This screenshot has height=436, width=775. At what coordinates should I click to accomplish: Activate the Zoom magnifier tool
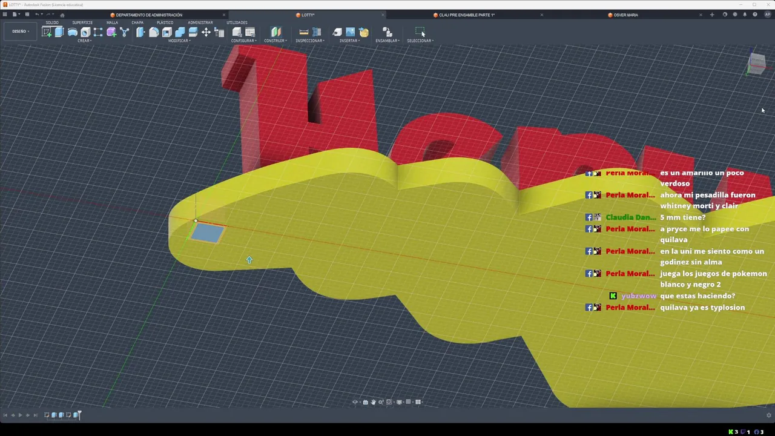[x=381, y=402]
